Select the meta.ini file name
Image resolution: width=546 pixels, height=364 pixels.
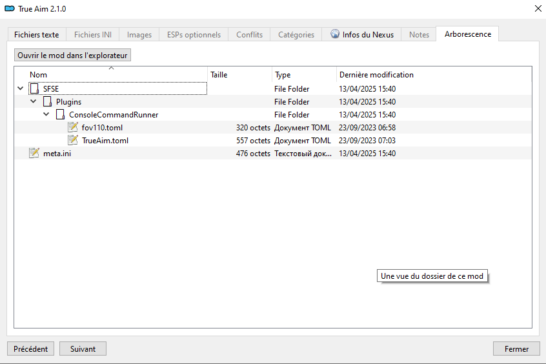[57, 153]
